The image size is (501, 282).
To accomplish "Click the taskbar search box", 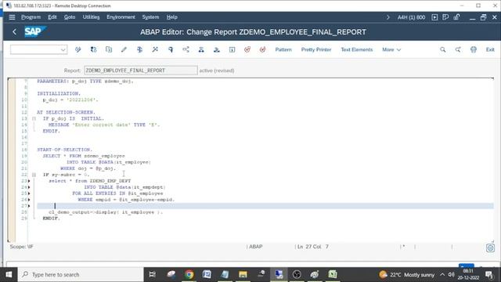I will click(x=81, y=274).
